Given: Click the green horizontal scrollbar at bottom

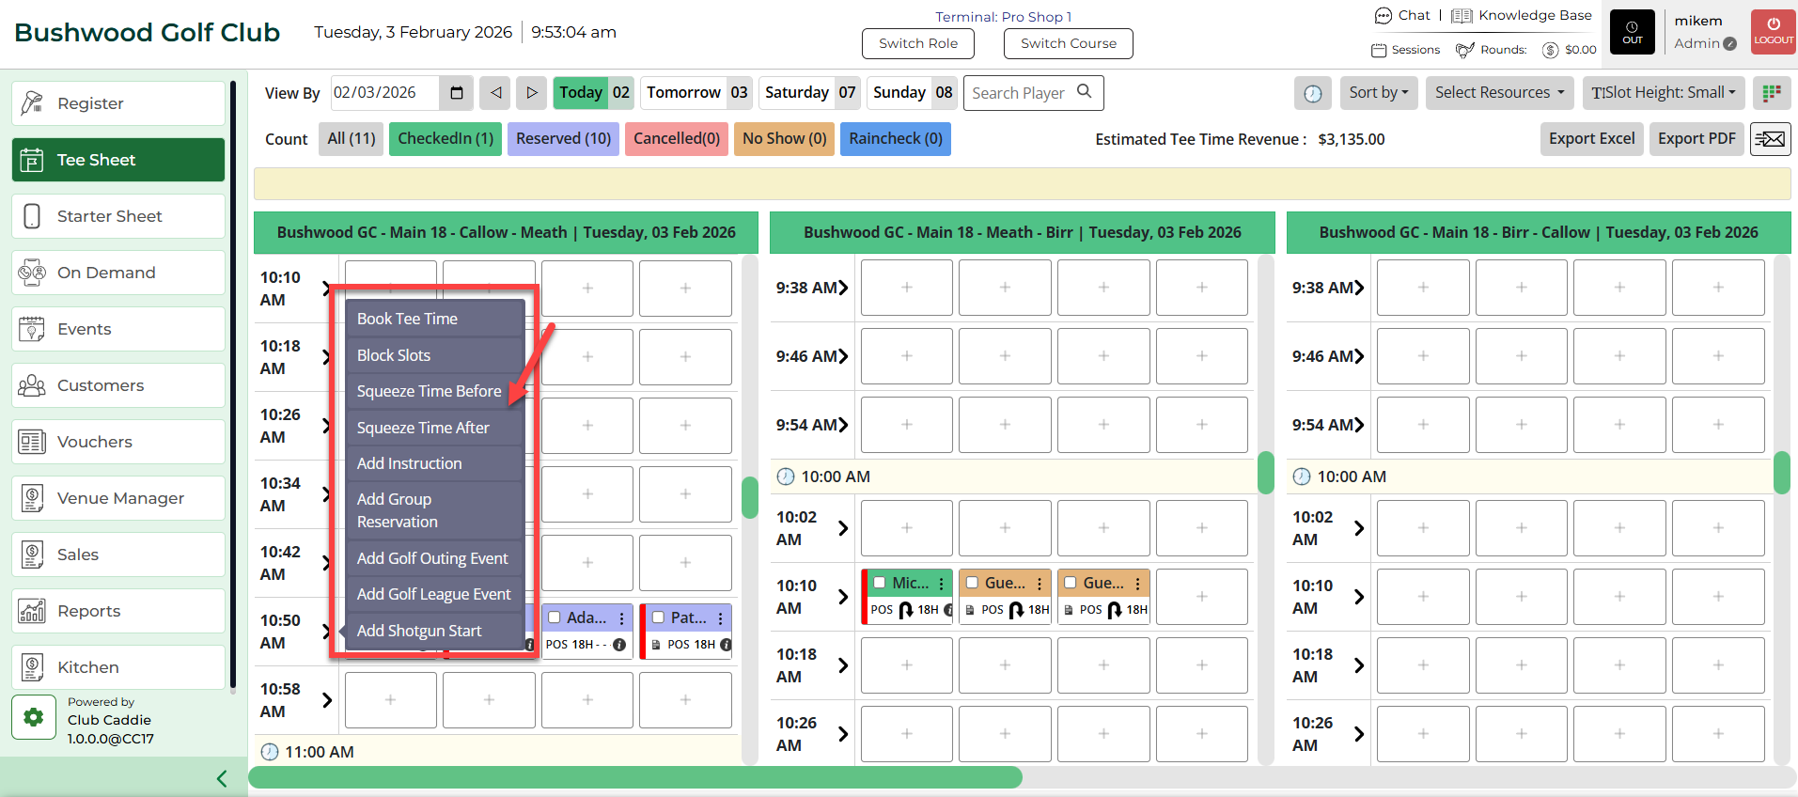Looking at the screenshot, I should pyautogui.click(x=635, y=777).
